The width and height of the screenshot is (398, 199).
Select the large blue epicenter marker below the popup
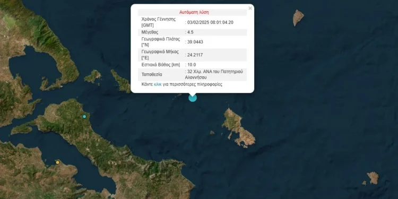pyautogui.click(x=193, y=98)
